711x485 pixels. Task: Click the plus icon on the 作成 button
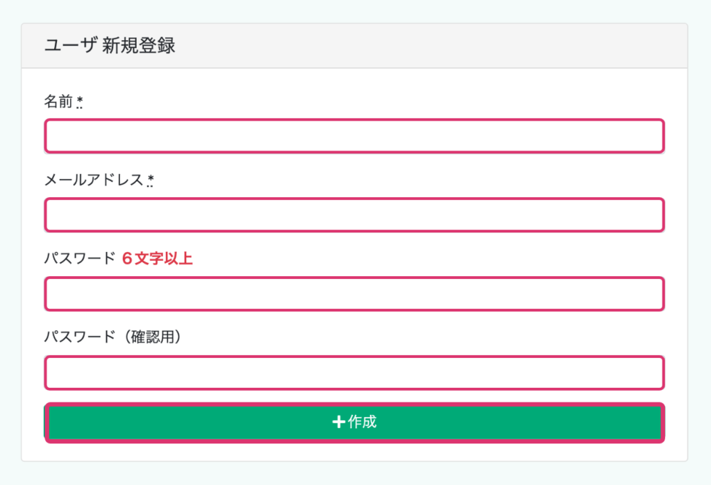coord(339,422)
